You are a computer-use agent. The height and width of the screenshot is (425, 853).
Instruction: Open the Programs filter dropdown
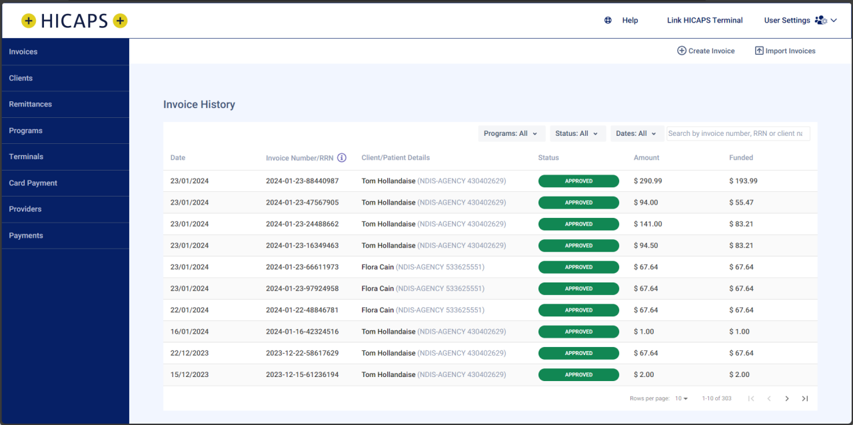511,133
